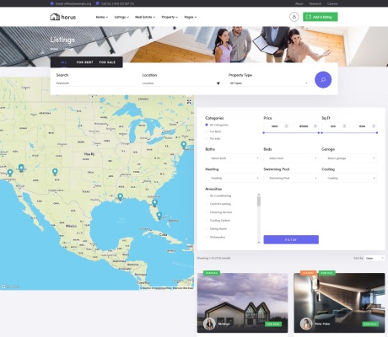Viewport: 388px width, 337px height.
Task: Select the map pin near New Orleans
Action: tap(120, 196)
